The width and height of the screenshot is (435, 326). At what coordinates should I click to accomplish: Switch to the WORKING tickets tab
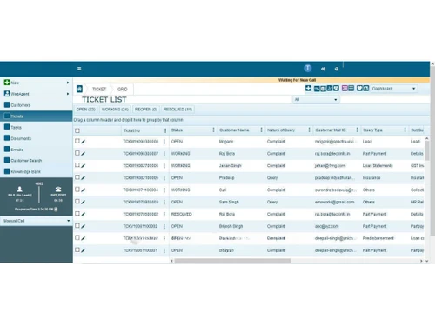point(115,110)
